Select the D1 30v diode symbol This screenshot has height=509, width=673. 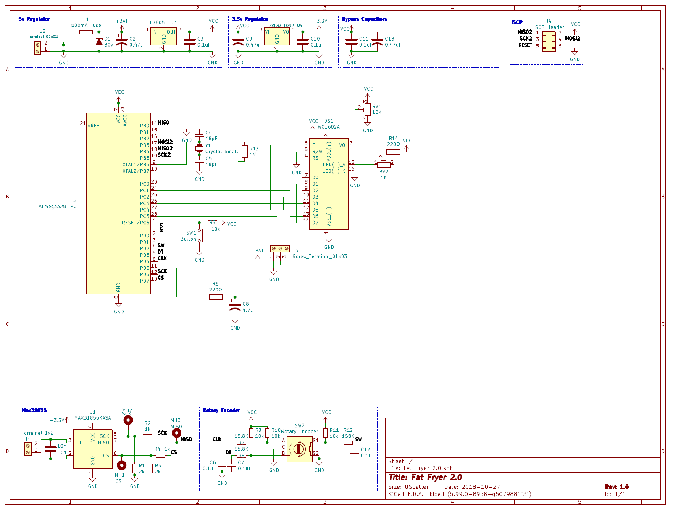[x=99, y=42]
